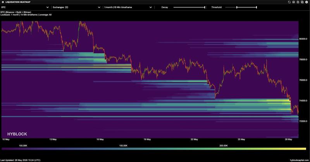Image resolution: width=310 pixels, height=162 pixels.
Task: Click the 74000.0 price axis label
Action: pyautogui.click(x=303, y=101)
